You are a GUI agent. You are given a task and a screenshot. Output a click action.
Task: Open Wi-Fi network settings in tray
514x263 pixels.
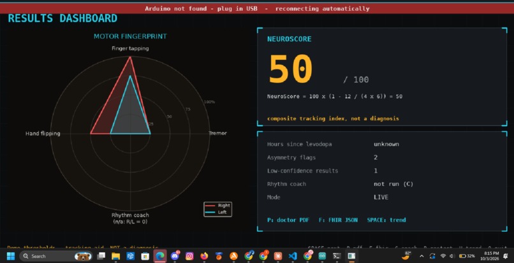pyautogui.click(x=443, y=256)
